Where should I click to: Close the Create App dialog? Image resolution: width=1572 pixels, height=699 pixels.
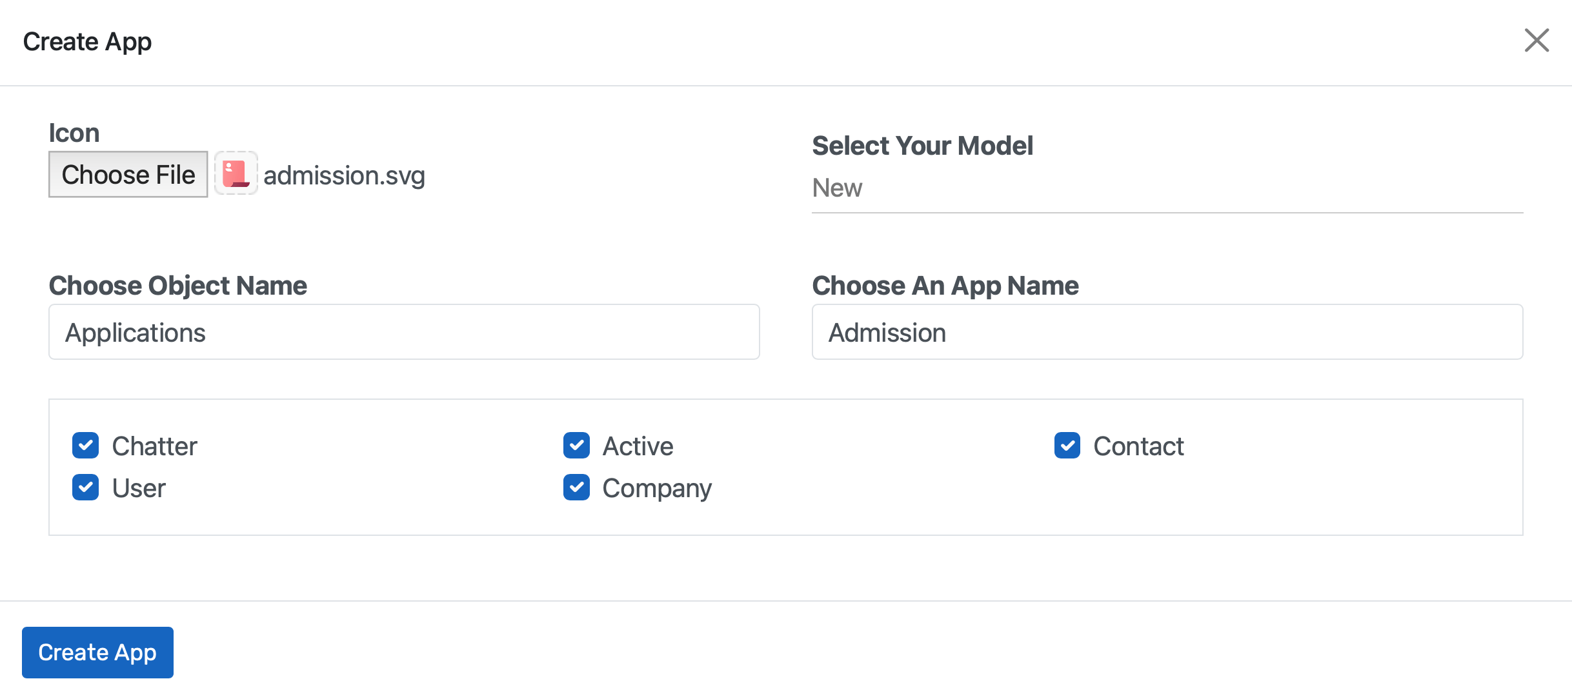tap(1537, 41)
